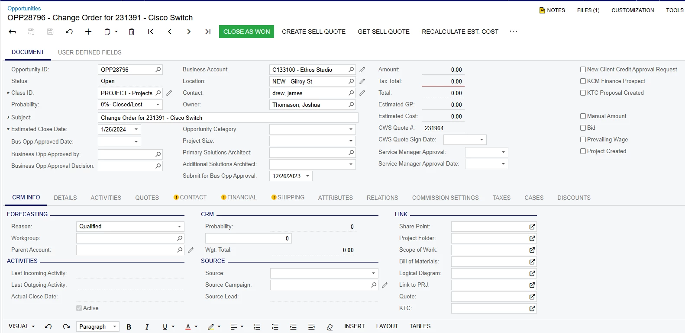Check New Client Credit Approval Request
The image size is (685, 333).
tap(583, 70)
